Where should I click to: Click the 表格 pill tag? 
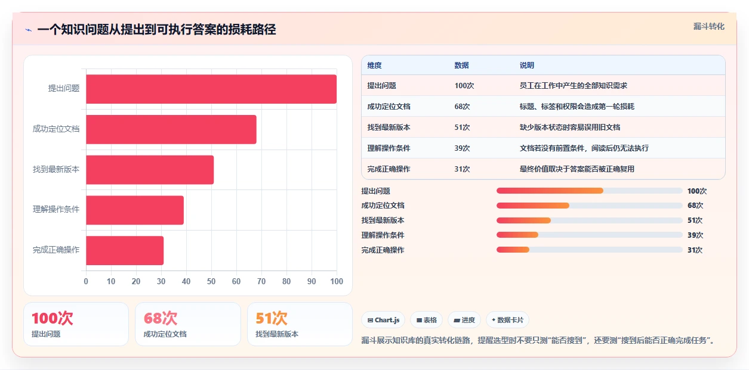[427, 320]
